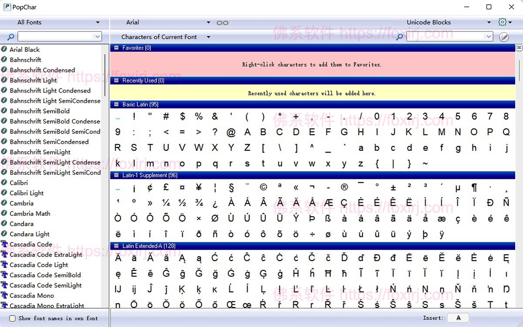The height and width of the screenshot is (327, 523).
Task: Open the settings gear menu
Action: 503,22
